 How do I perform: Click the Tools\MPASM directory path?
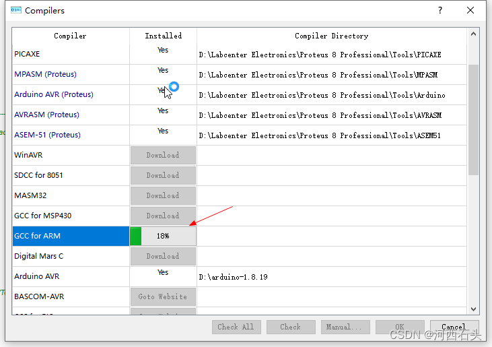318,75
